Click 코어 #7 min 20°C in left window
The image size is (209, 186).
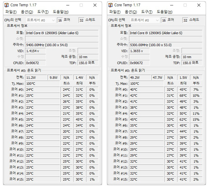pos(66,131)
